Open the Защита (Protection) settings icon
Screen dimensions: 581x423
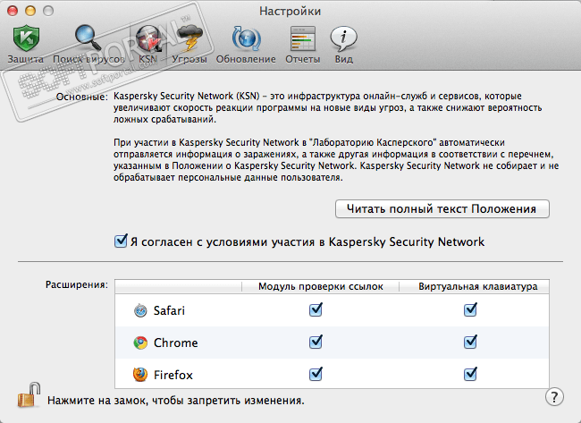(x=25, y=39)
